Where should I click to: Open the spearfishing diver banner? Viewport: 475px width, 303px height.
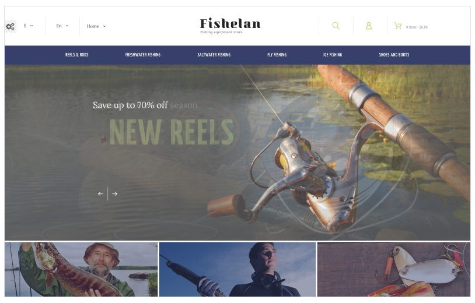click(x=237, y=269)
